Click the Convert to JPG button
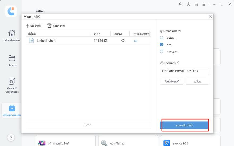Viewport: 234px width, 146px height. point(184,125)
